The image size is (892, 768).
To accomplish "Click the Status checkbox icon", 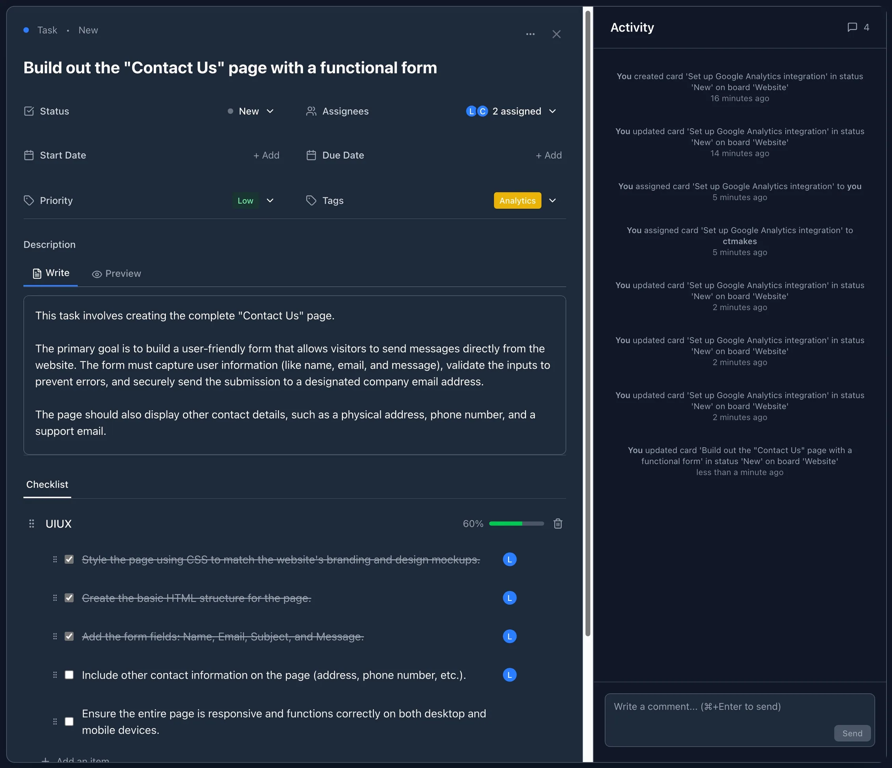I will 29,111.
